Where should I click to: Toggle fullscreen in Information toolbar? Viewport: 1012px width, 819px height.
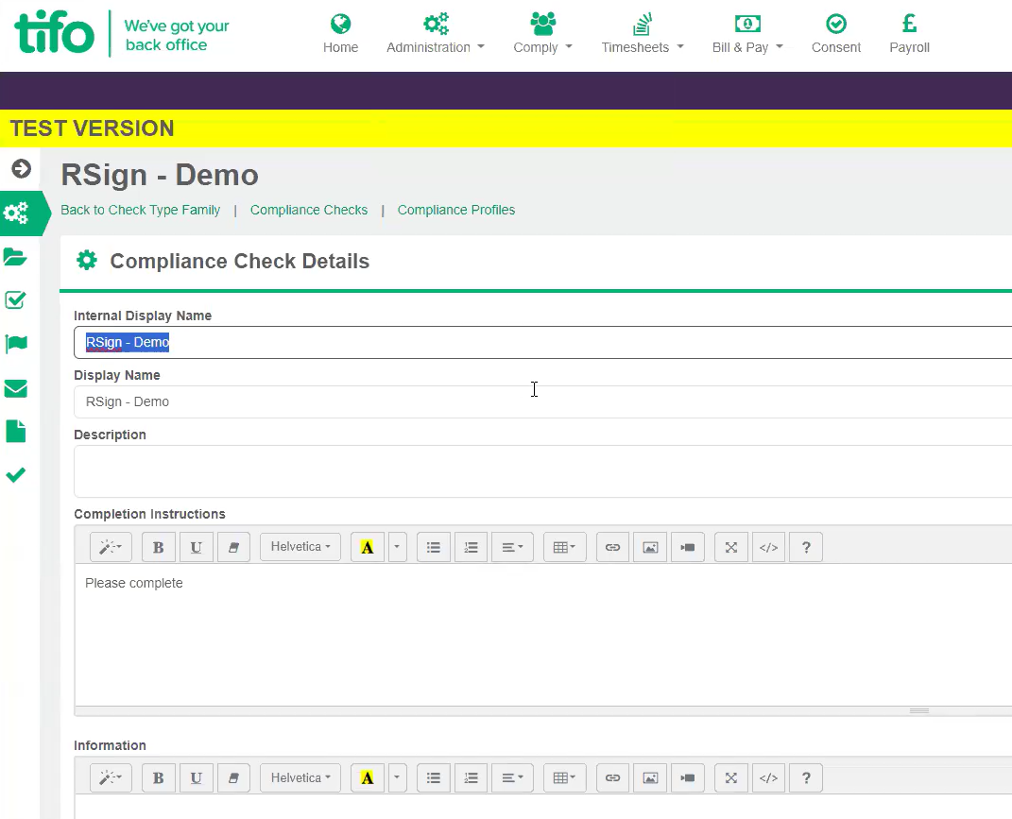(731, 777)
